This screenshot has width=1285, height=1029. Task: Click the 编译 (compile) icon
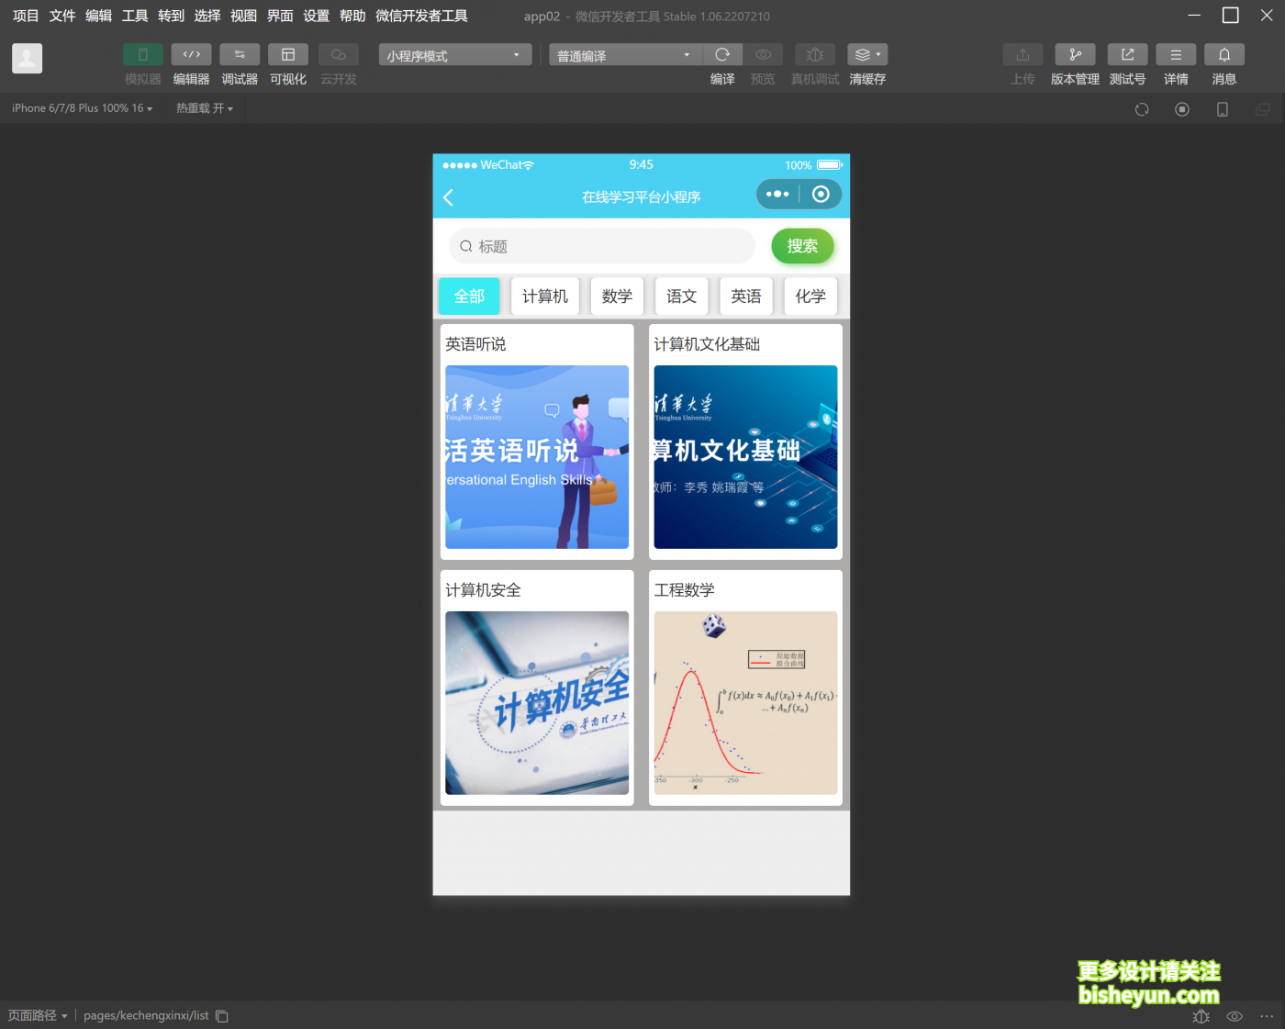click(x=722, y=55)
